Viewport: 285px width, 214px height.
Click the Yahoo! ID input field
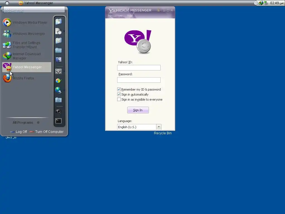pos(139,68)
